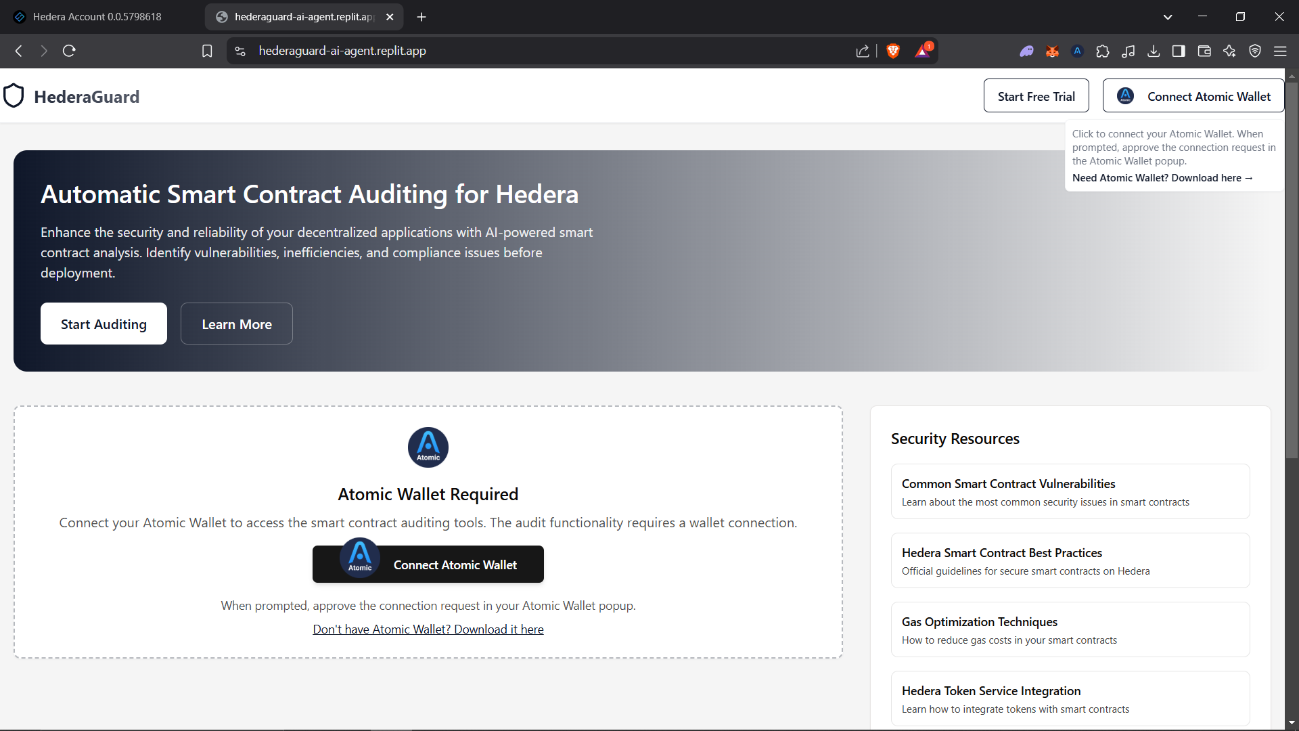
Task: Open Gas Optimization Techniques resource
Action: coord(1070,629)
